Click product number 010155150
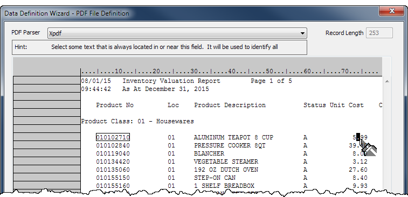This screenshot has width=408, height=197. tap(113, 178)
